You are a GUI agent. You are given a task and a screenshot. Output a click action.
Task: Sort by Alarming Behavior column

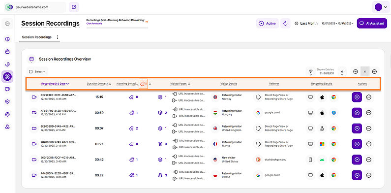coord(127,84)
